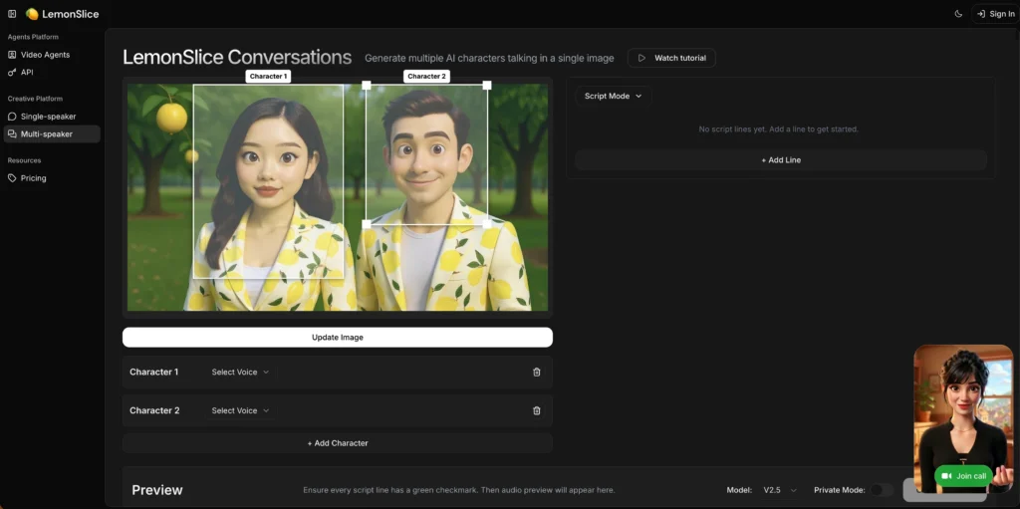
Task: Toggle dark mode moon icon
Action: click(958, 14)
